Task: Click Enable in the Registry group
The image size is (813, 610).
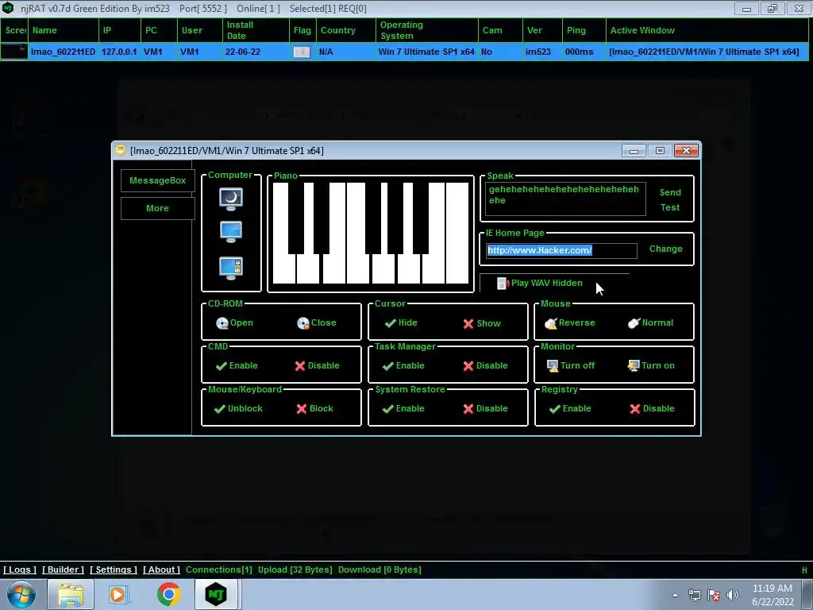Action: click(x=570, y=409)
